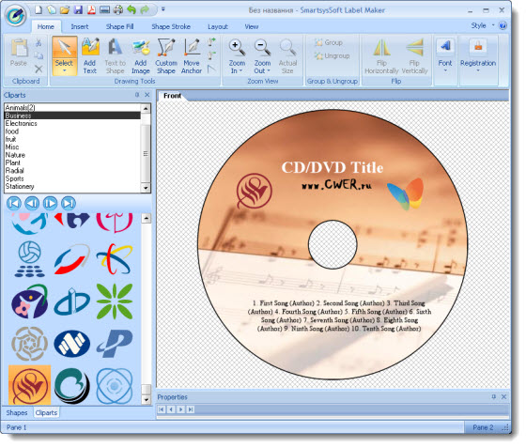
Task: Click the Text to Shape tool
Action: (115, 55)
